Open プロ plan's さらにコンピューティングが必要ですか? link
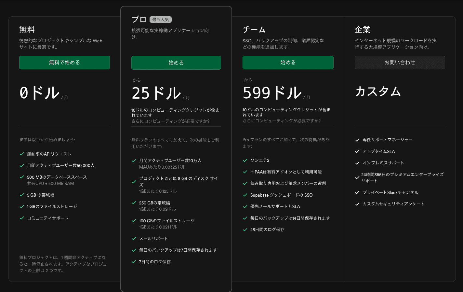The width and height of the screenshot is (463, 292). point(170,121)
